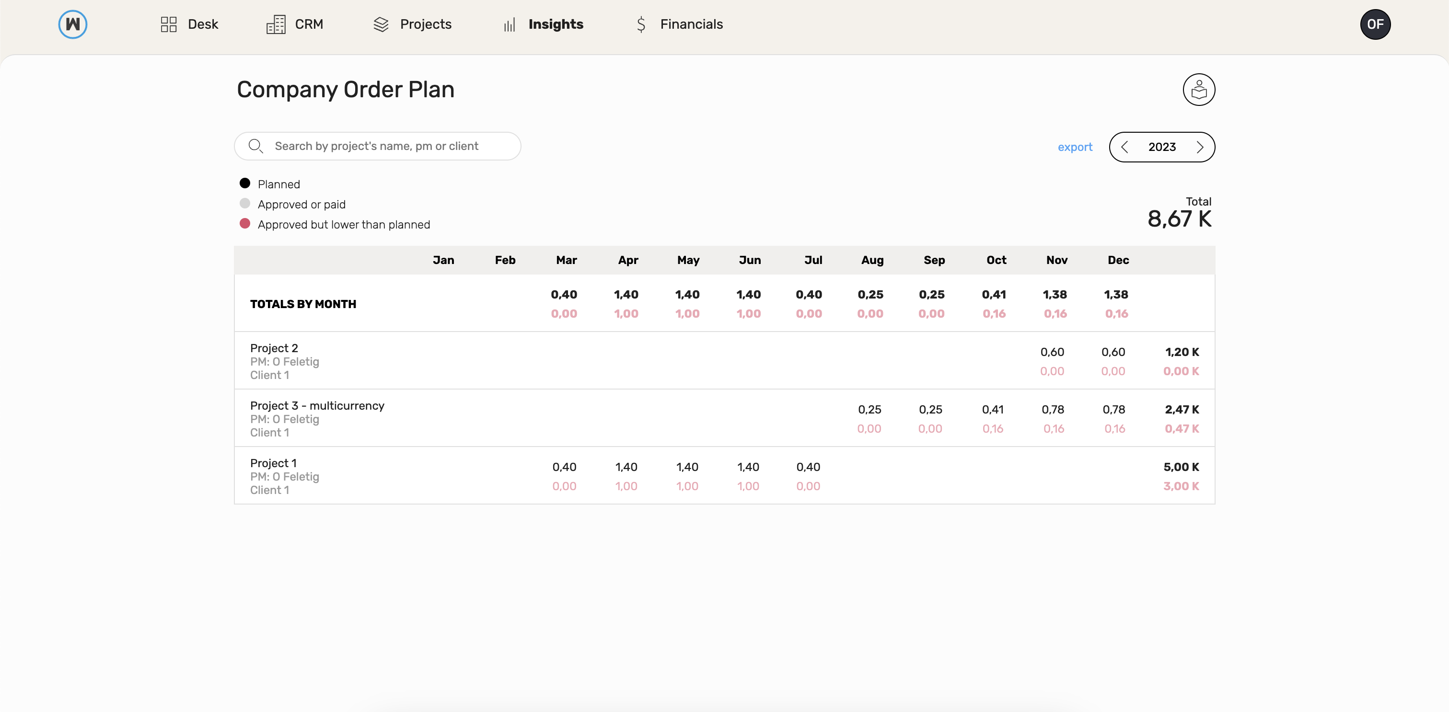The width and height of the screenshot is (1449, 712).
Task: Open Project 3 - multicurrency row name
Action: pos(317,405)
